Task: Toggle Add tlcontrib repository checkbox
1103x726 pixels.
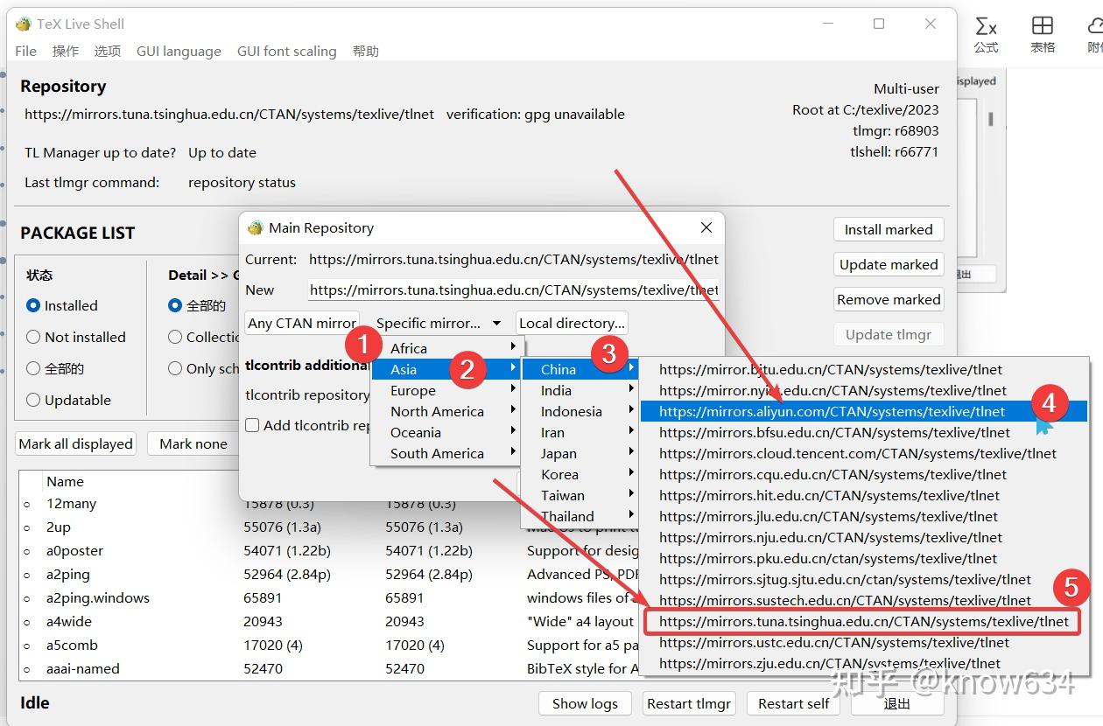Action: pyautogui.click(x=252, y=425)
